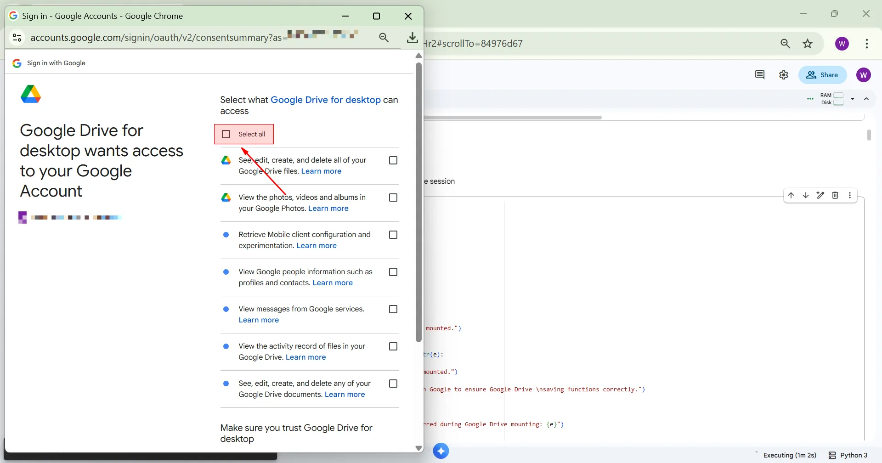Open the 'Google Drive for desktop' link

(326, 100)
